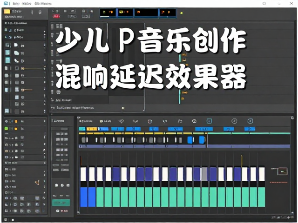
Task: Click the teal button in the lower middle panel
Action: tap(61, 203)
